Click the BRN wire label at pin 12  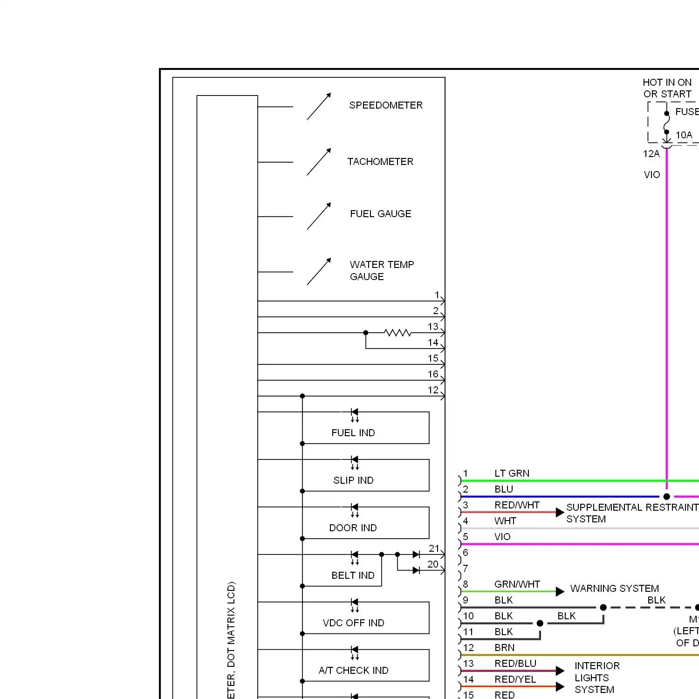505,648
